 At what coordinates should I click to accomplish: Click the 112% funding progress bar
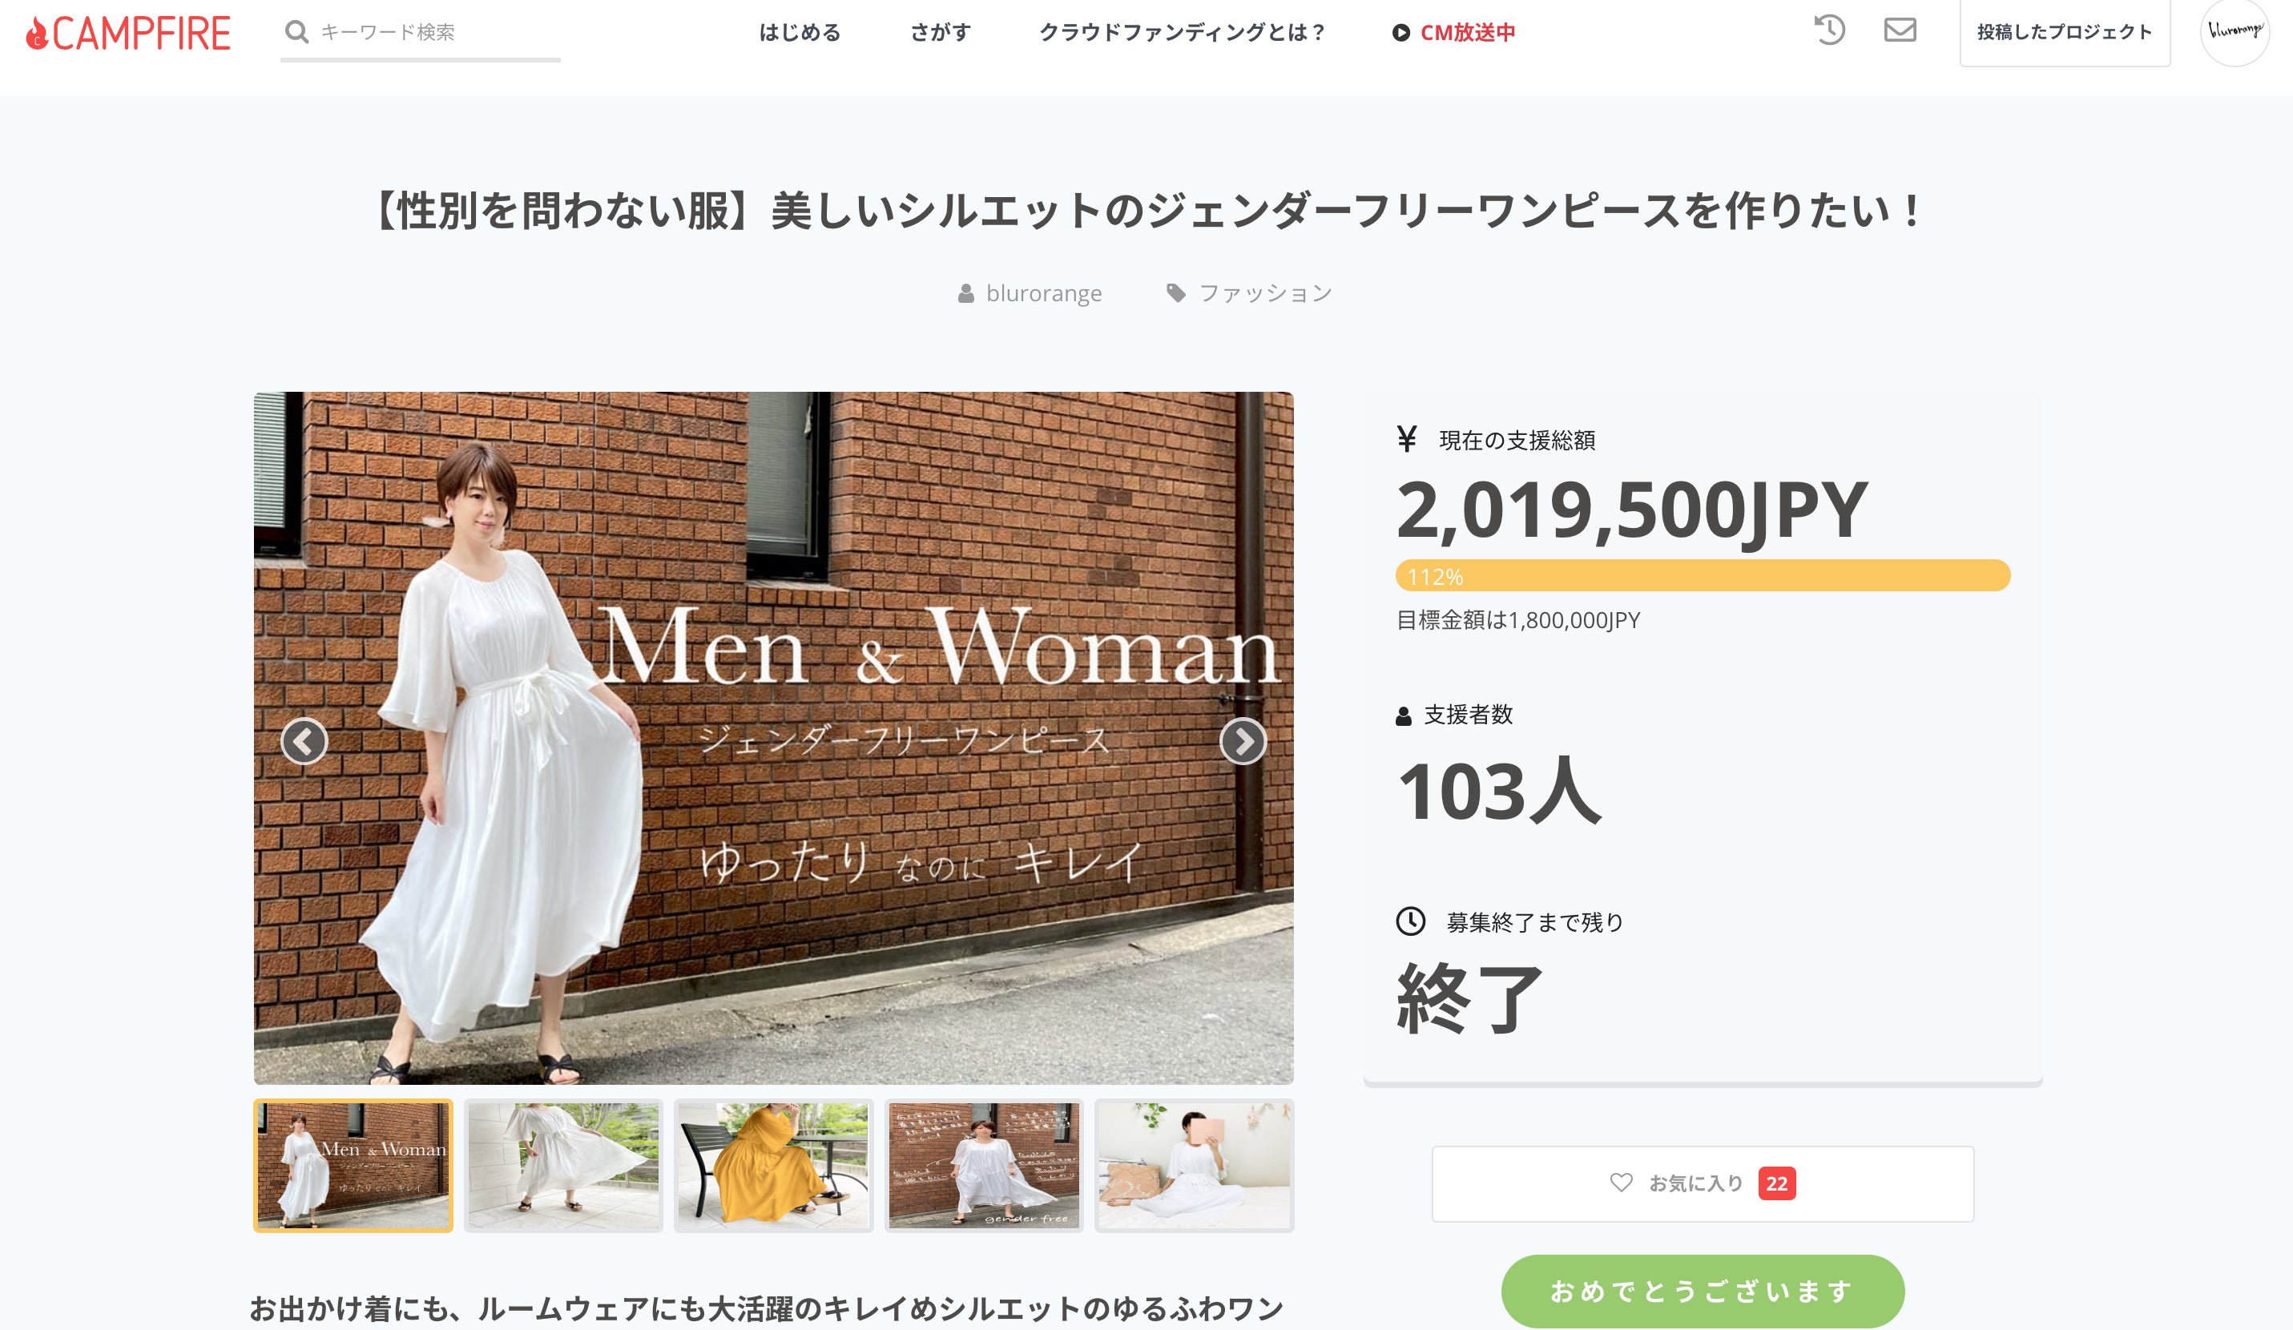click(1702, 576)
